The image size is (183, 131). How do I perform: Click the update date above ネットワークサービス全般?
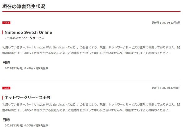166,88
